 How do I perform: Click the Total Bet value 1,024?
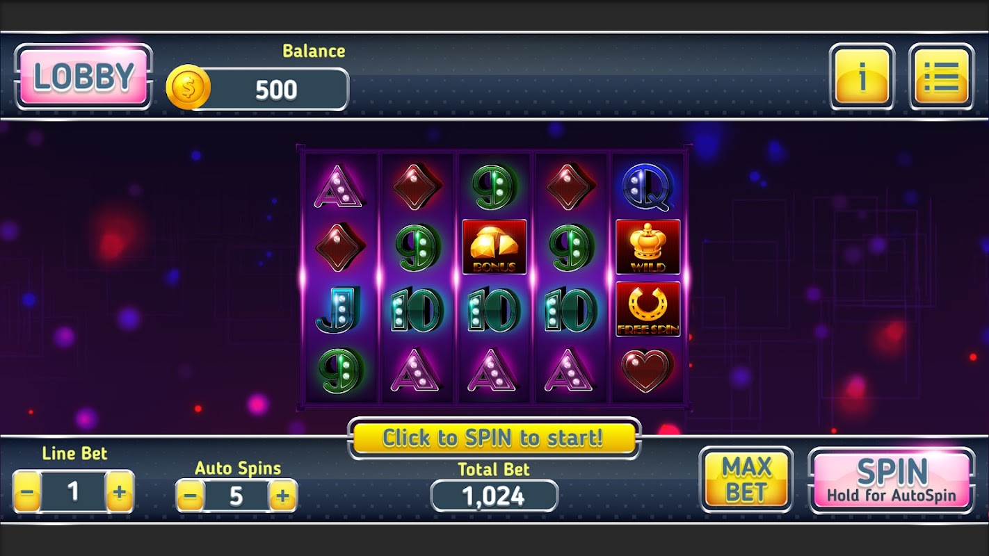coord(494,496)
